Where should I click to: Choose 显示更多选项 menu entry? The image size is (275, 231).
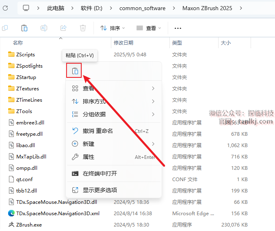pos(114,190)
